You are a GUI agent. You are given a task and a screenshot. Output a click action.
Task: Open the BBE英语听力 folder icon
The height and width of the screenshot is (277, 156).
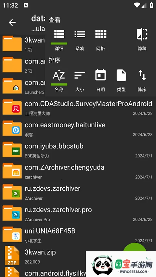12,149
